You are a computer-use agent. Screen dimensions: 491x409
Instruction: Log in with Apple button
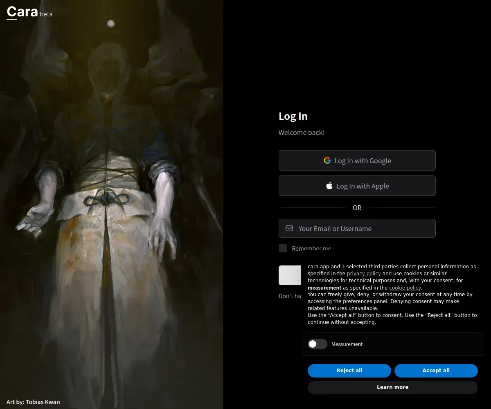point(357,186)
